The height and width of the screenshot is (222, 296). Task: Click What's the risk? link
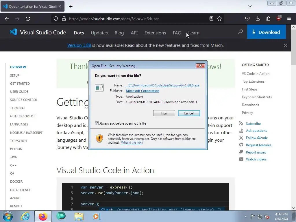tap(132, 143)
